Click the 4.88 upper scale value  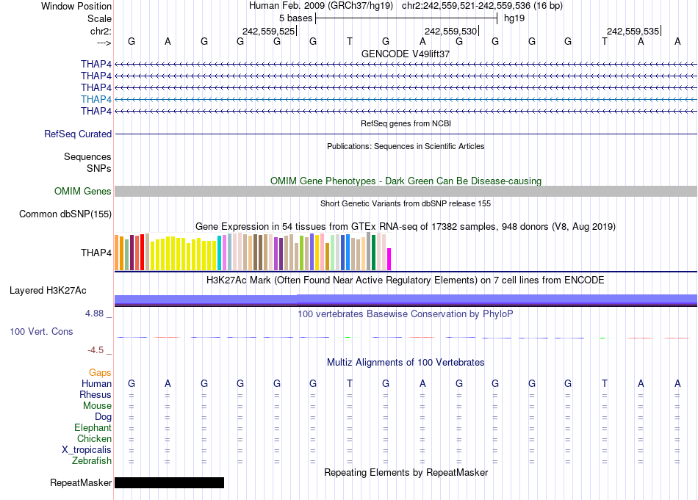pos(96,314)
